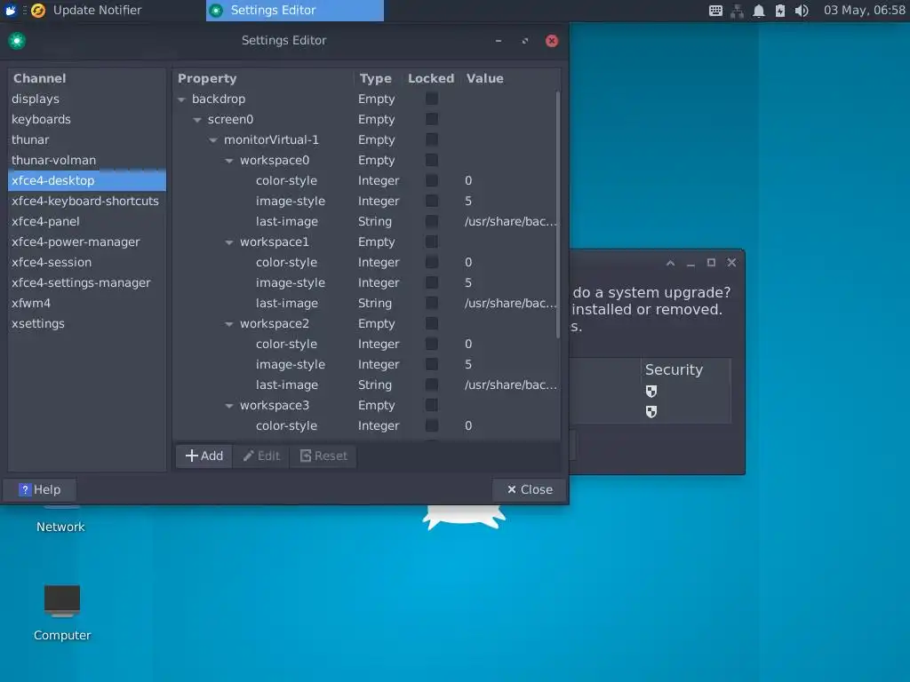Click the first security shield icon in upgrade window
Image resolution: width=910 pixels, height=682 pixels.
651,392
